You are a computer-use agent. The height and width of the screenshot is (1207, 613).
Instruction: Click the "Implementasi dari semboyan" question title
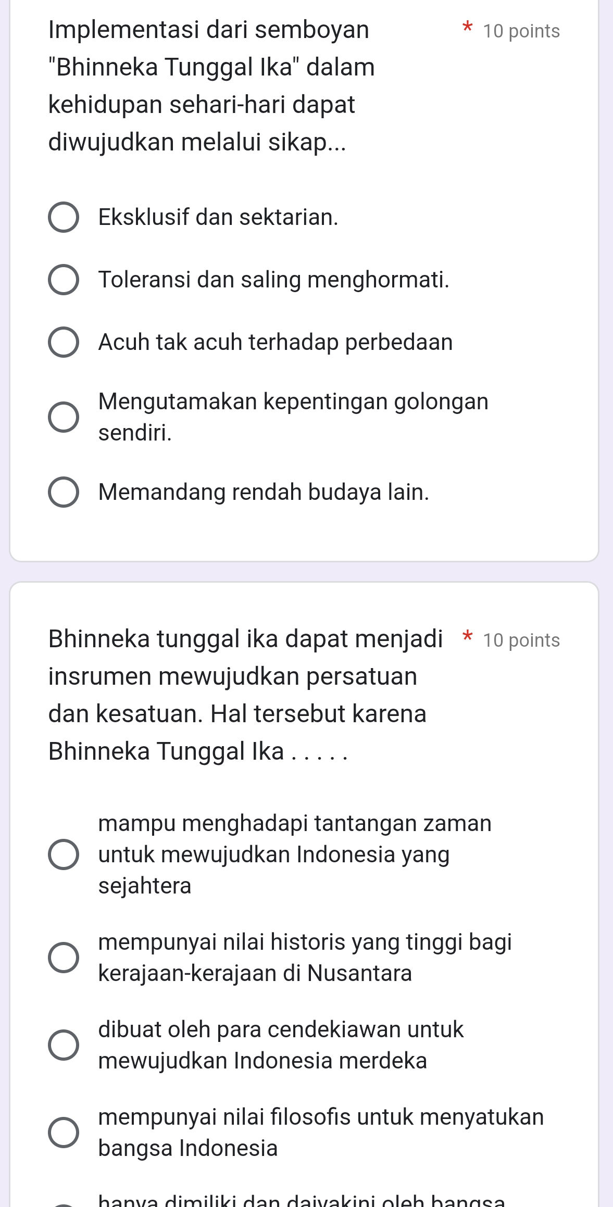(208, 30)
